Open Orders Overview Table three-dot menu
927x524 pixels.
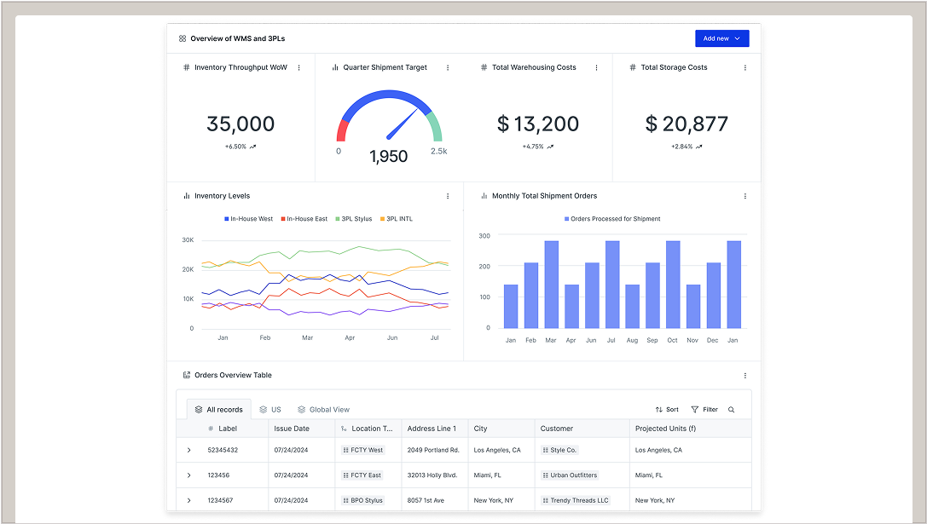pos(744,375)
